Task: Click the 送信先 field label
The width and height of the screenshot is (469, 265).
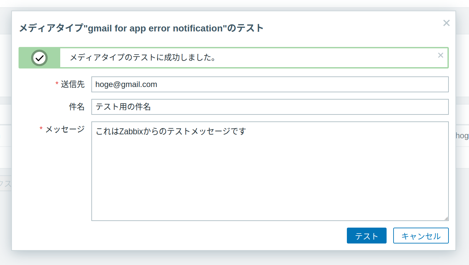Action: point(72,84)
